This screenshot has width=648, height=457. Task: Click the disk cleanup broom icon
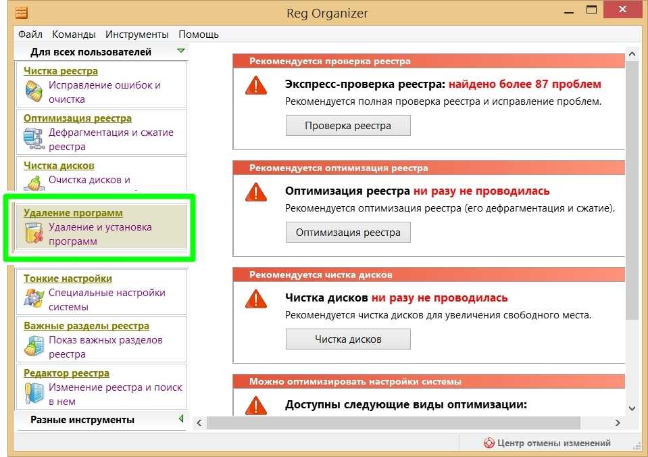pyautogui.click(x=33, y=183)
